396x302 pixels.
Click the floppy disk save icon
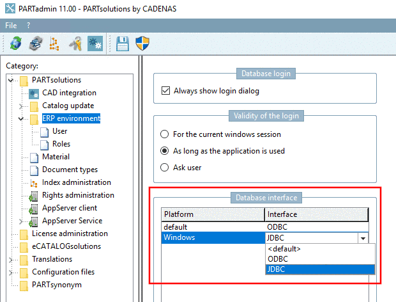click(123, 44)
